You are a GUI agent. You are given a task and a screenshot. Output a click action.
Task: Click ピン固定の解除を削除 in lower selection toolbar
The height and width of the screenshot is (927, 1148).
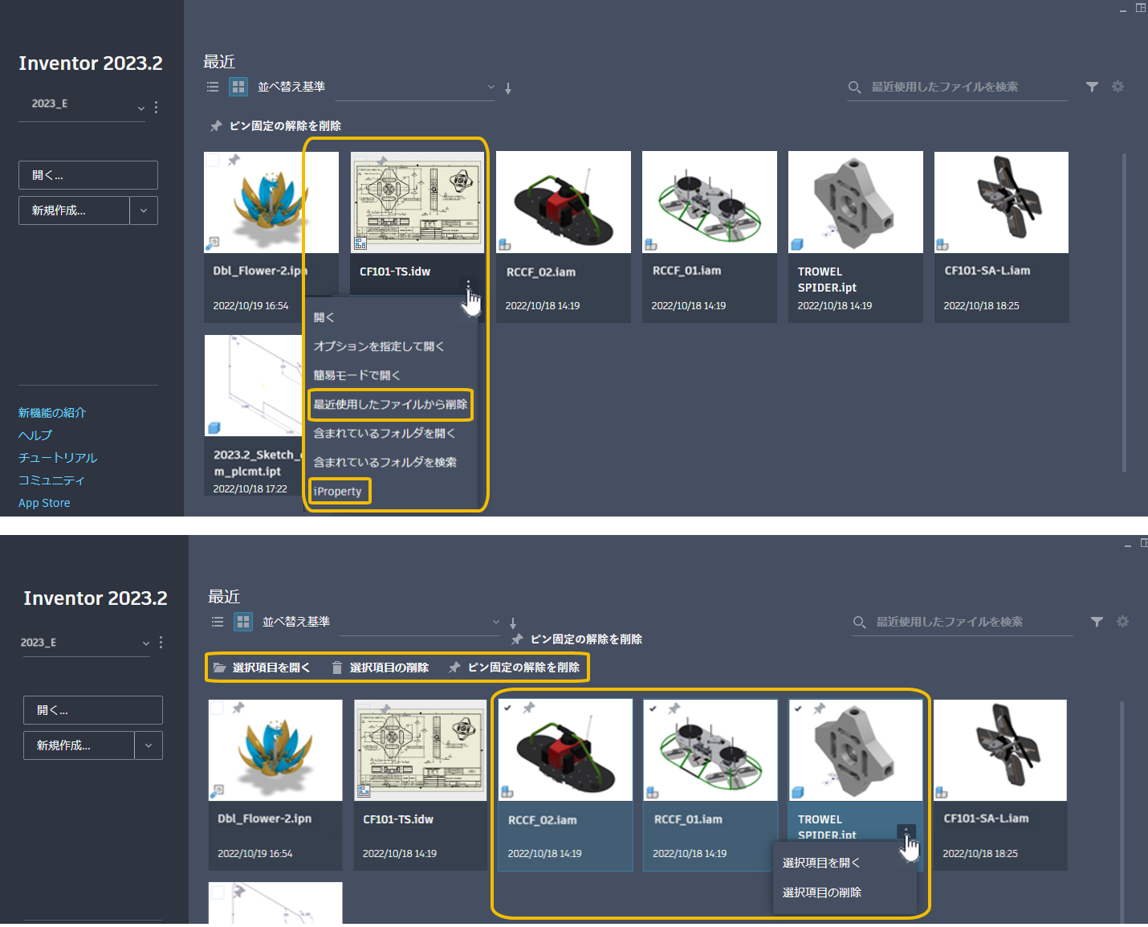click(x=514, y=668)
